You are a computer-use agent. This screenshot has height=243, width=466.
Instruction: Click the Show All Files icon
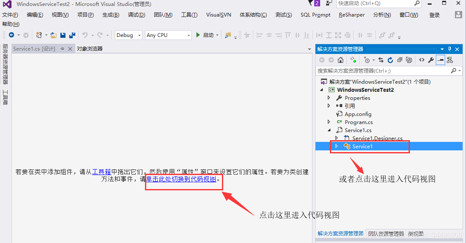(x=409, y=60)
